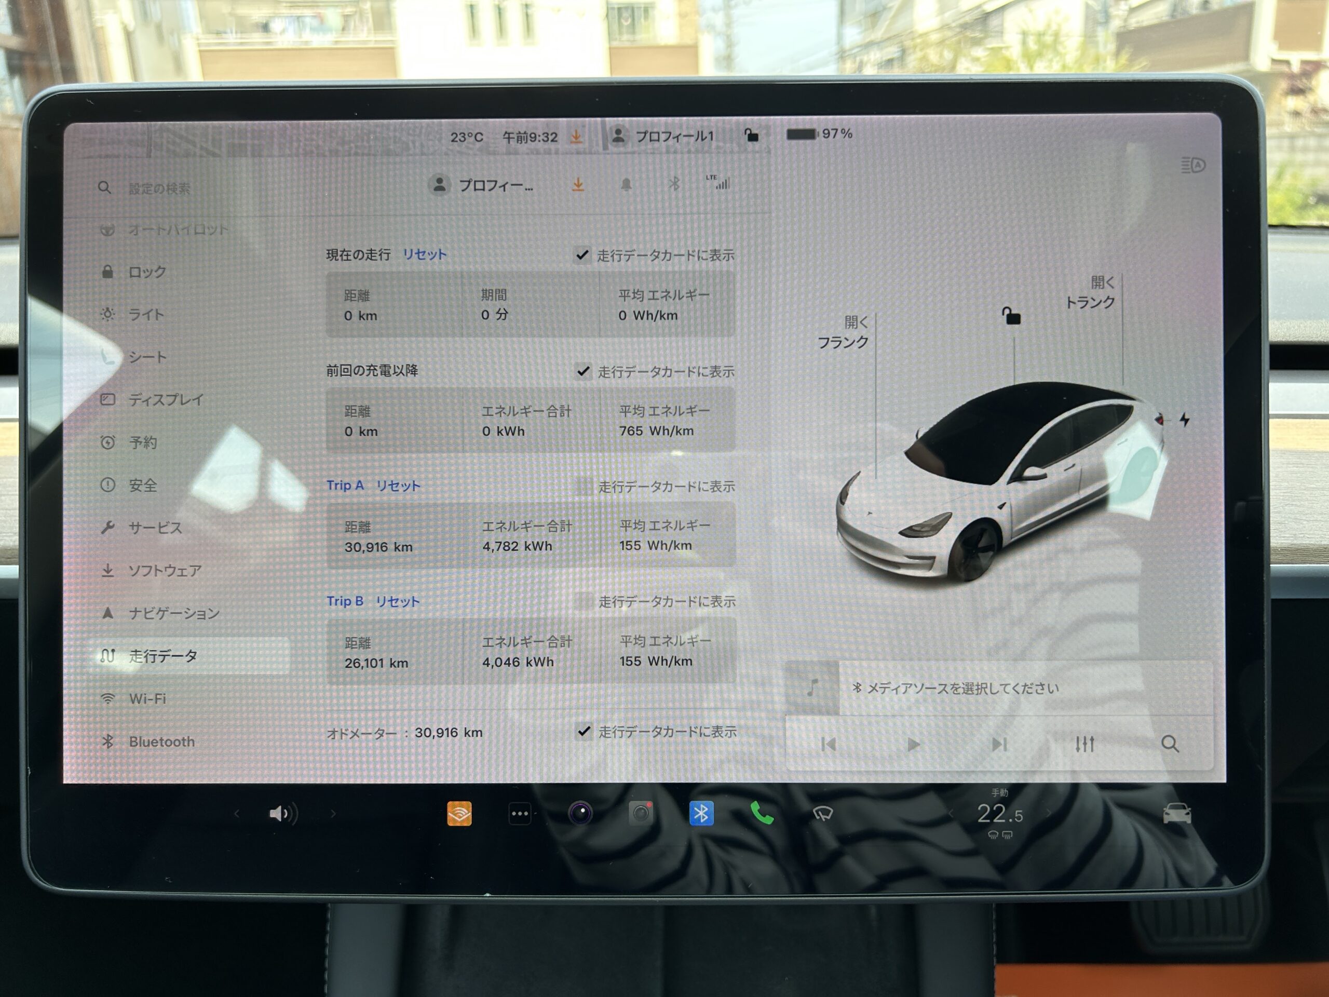Tap the download arrow in the top status bar
The width and height of the screenshot is (1329, 997).
click(576, 137)
